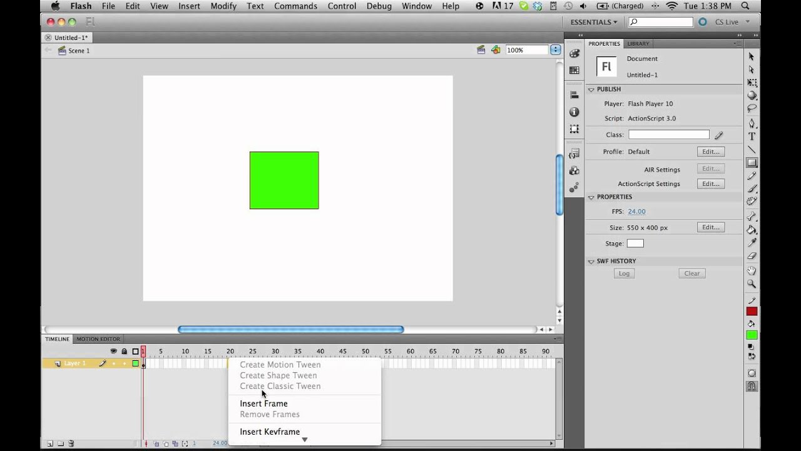Click the SWF History Log button
The height and width of the screenshot is (451, 801).
(624, 273)
